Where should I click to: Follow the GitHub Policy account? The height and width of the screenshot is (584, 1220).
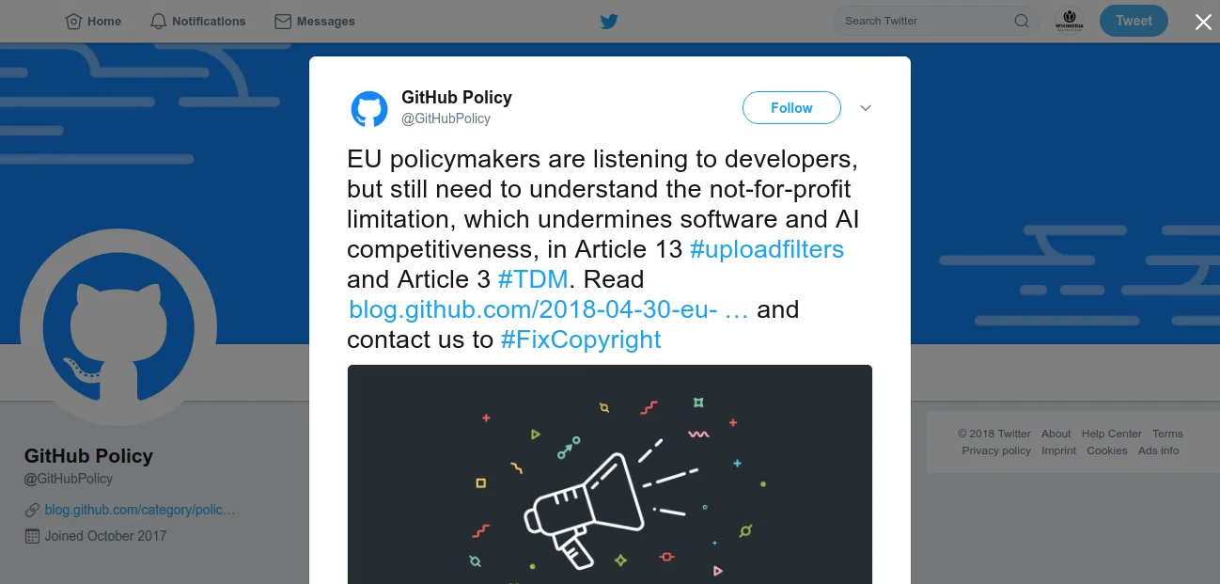tap(791, 108)
